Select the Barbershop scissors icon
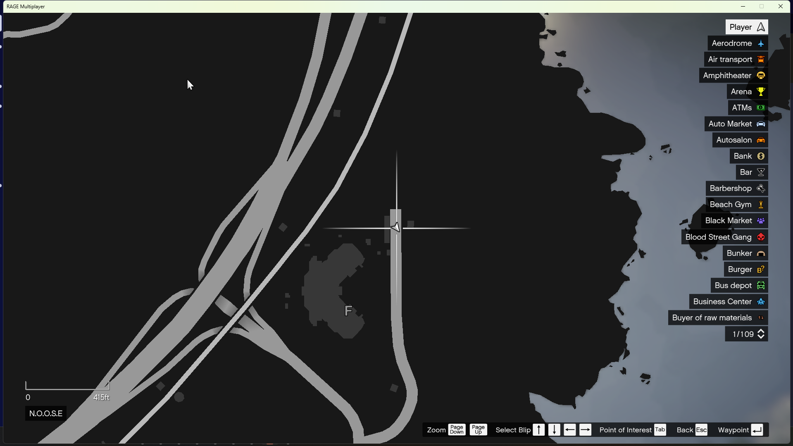Screen dimensions: 793x446 point(761,188)
